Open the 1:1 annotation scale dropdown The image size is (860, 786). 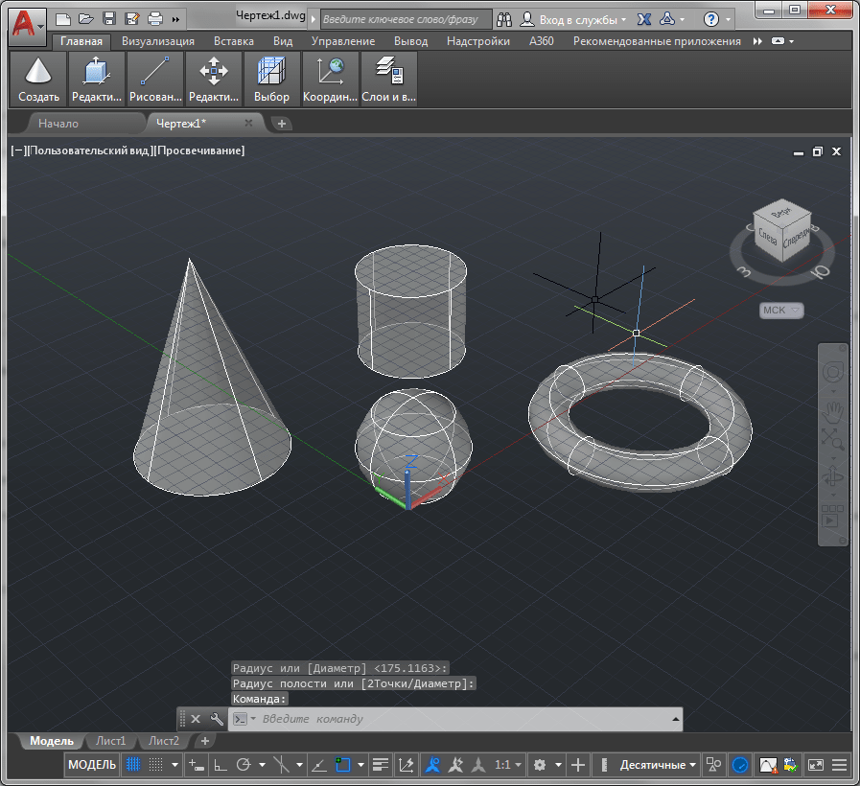pos(508,765)
